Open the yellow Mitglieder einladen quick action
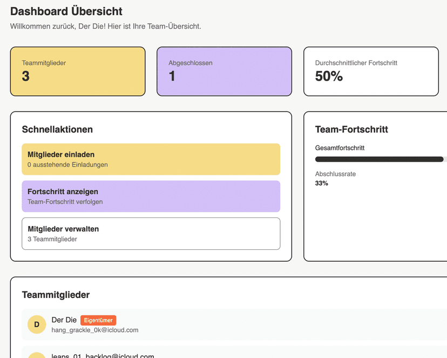 151,159
